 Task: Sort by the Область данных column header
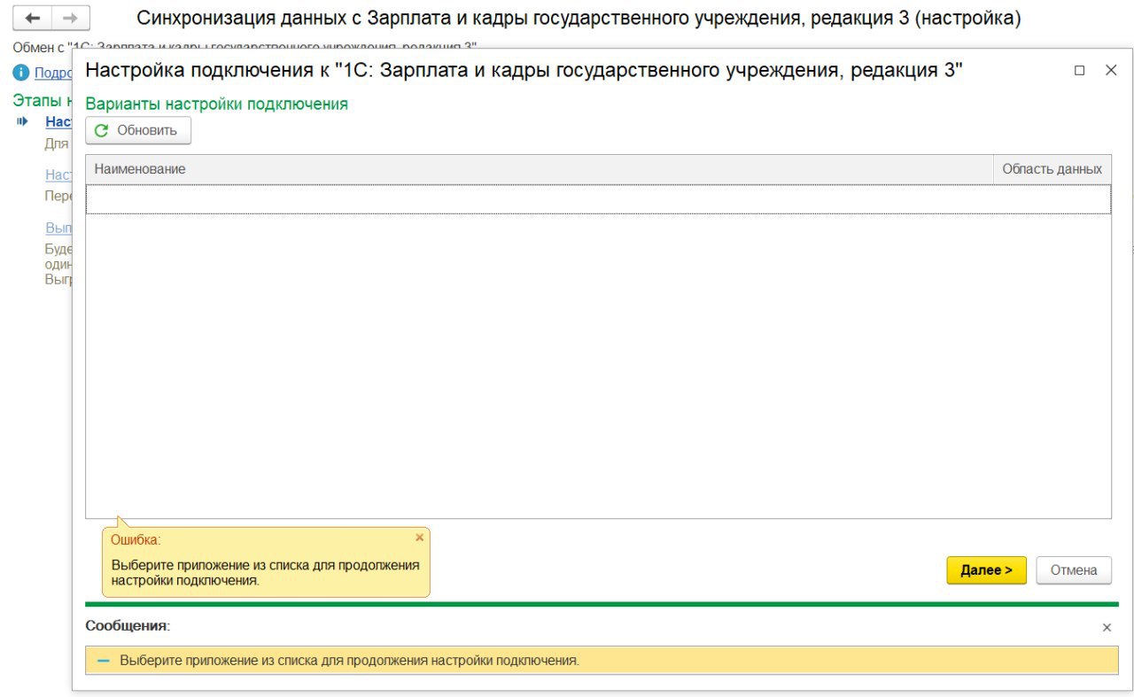pos(1052,169)
